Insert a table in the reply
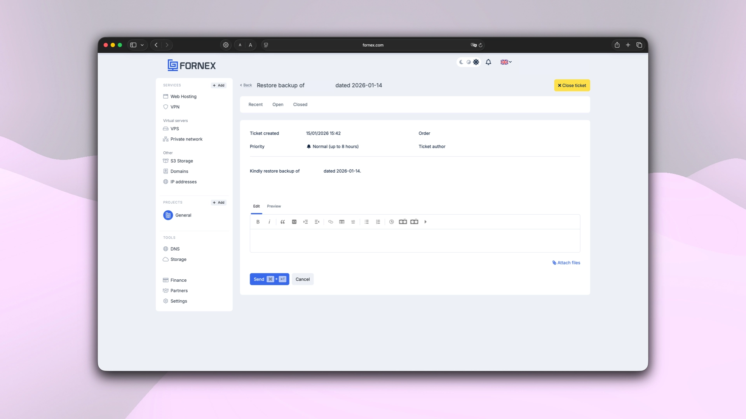Screen dimensions: 746x419 342,222
